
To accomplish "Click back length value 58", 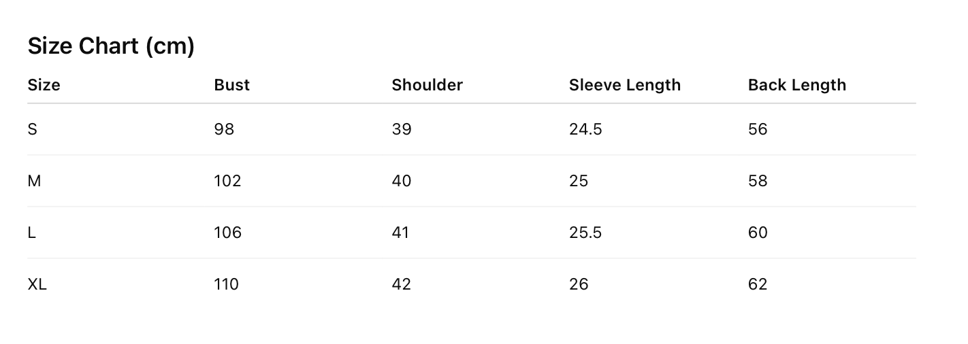I will tap(758, 181).
